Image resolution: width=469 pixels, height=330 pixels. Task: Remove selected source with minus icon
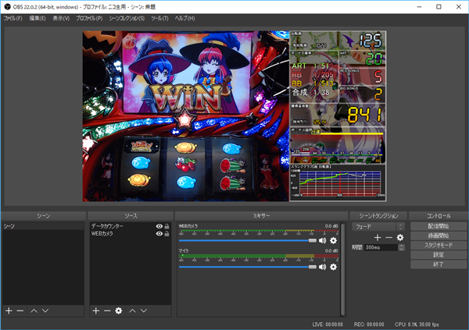(x=107, y=311)
